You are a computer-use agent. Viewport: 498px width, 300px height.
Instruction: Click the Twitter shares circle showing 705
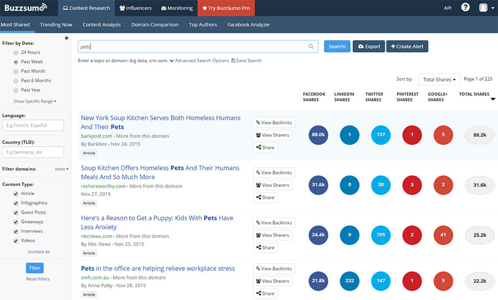[x=381, y=235]
